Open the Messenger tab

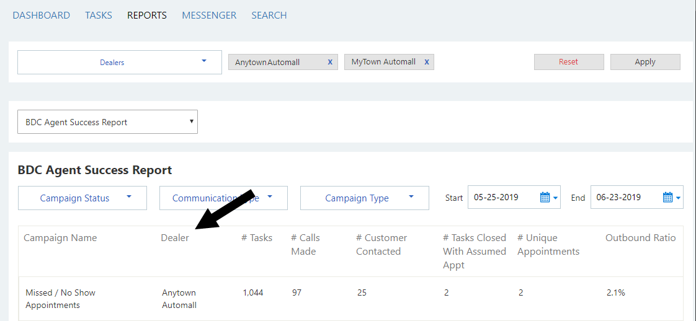point(209,15)
